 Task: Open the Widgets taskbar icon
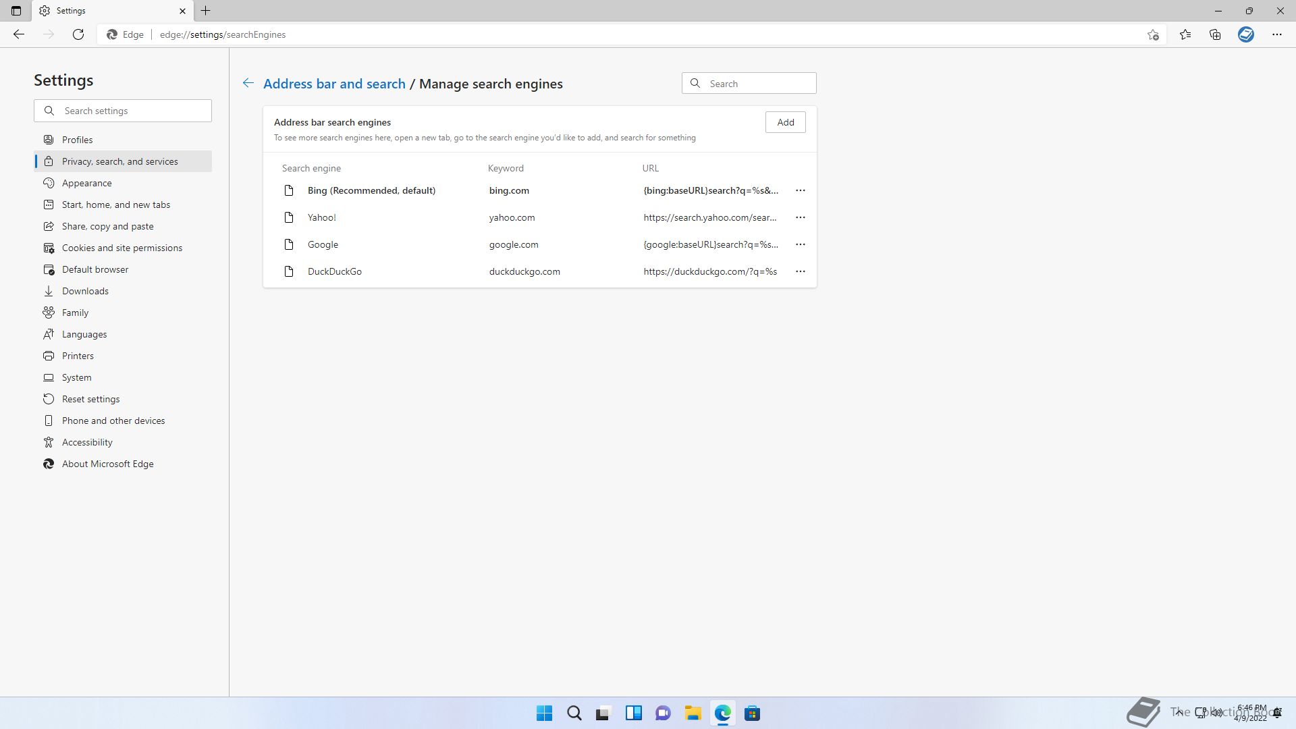[633, 713]
